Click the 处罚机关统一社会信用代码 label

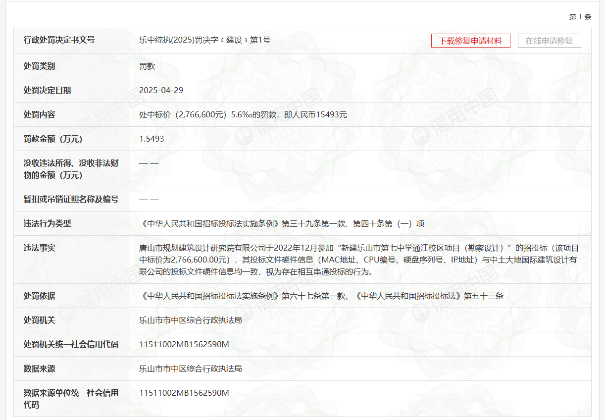tap(71, 344)
